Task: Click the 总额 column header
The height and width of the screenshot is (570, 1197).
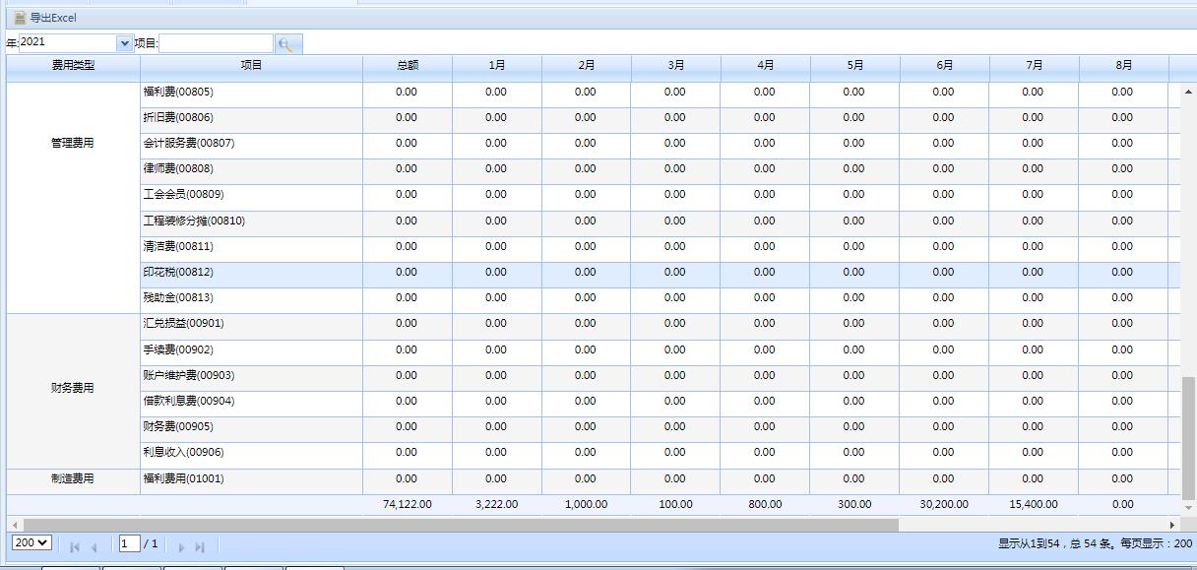Action: point(408,66)
